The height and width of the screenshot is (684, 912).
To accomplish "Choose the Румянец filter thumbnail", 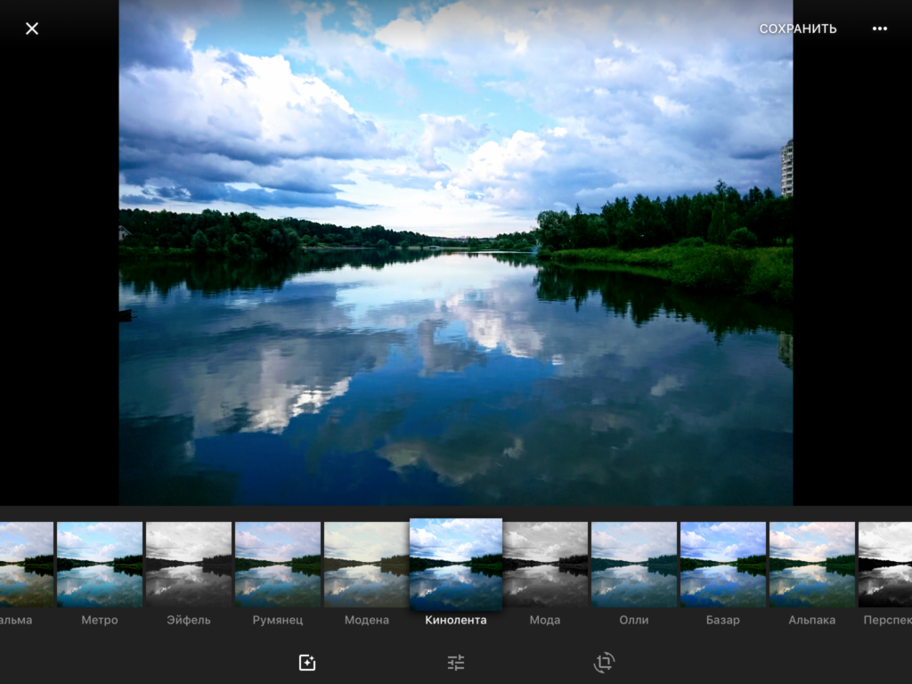I will (x=278, y=565).
